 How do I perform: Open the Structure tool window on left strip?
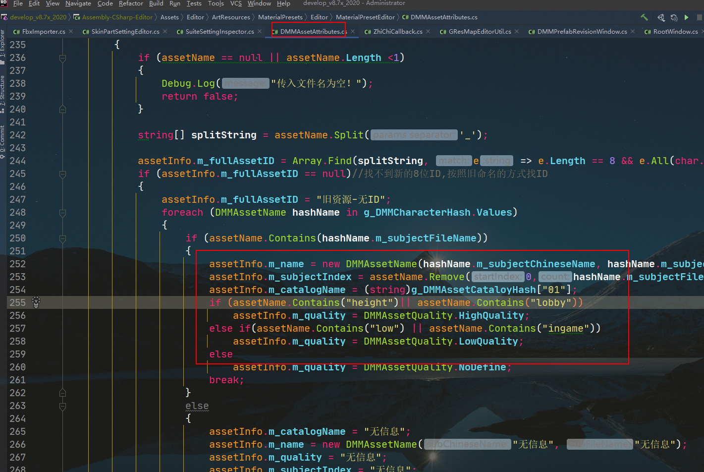2,93
